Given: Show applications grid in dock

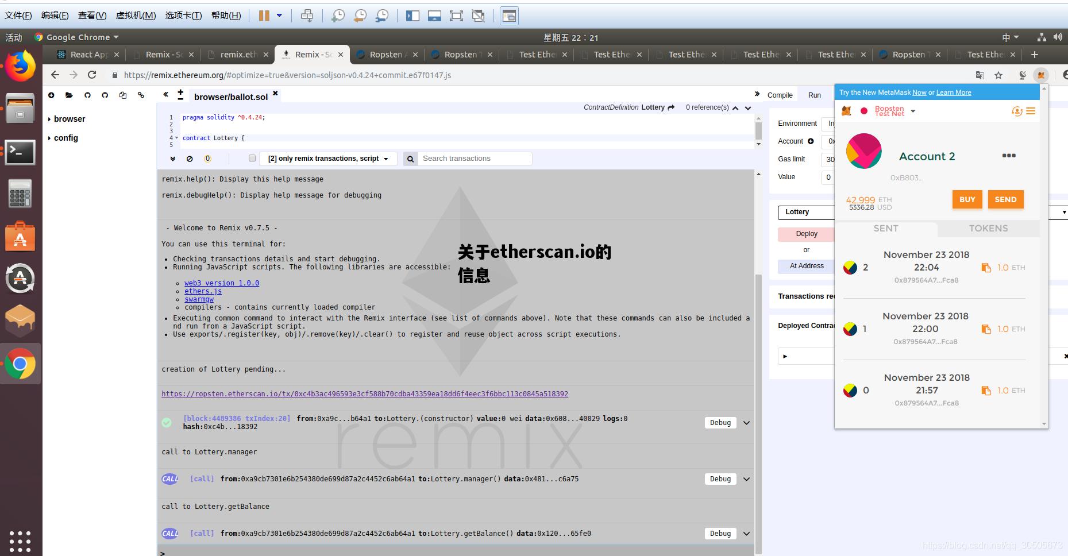Looking at the screenshot, I should [x=20, y=540].
